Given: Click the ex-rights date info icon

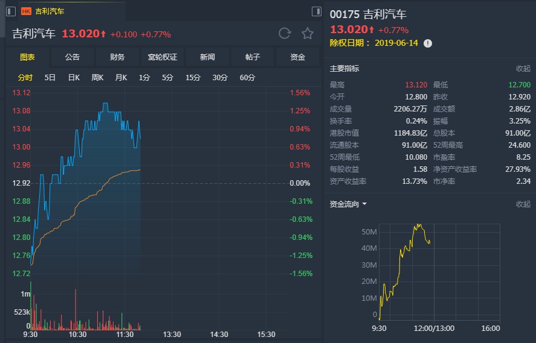Looking at the screenshot, I should tap(428, 43).
